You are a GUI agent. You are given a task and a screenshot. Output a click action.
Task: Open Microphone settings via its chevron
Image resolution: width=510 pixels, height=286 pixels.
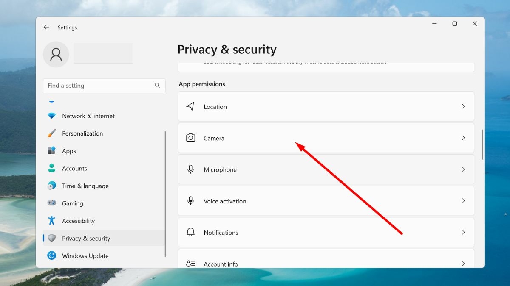point(463,169)
